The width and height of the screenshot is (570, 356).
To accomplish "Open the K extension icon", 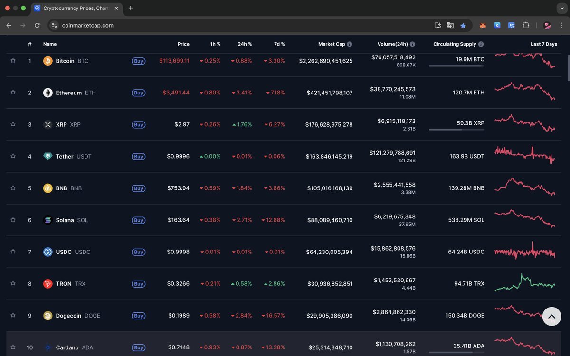I will click(497, 25).
